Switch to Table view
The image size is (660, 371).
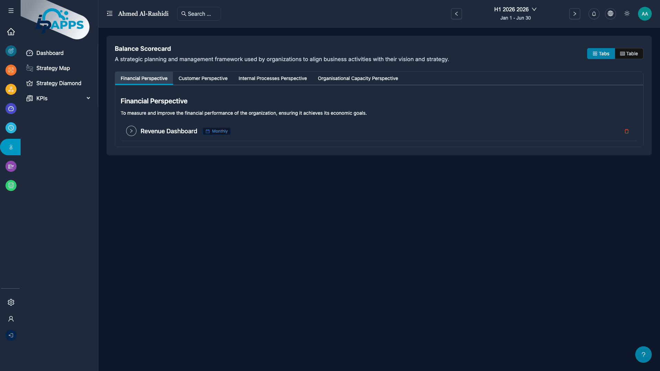pos(629,54)
